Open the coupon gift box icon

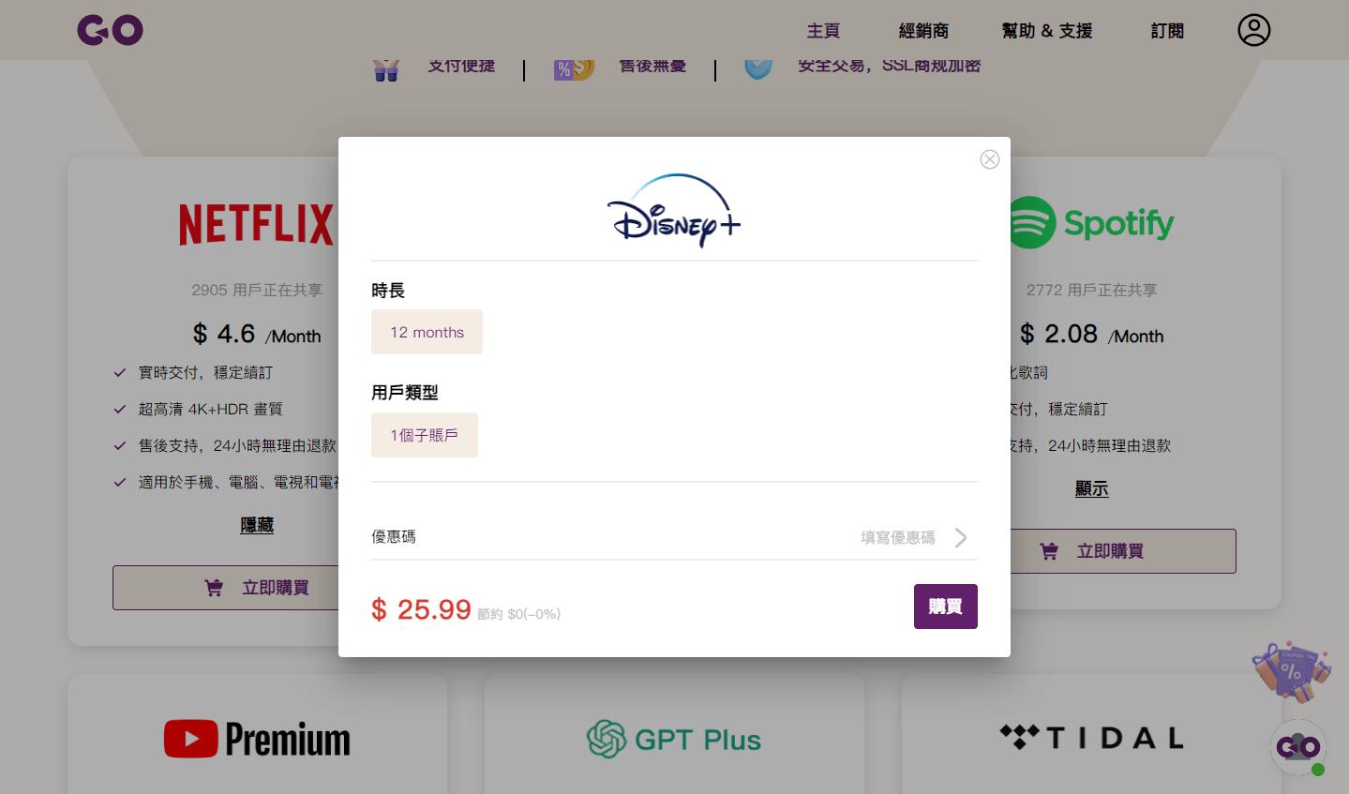point(1292,671)
